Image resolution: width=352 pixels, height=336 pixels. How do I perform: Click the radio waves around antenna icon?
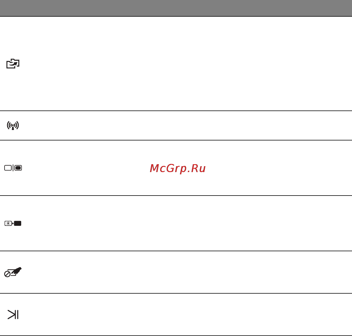click(x=13, y=125)
